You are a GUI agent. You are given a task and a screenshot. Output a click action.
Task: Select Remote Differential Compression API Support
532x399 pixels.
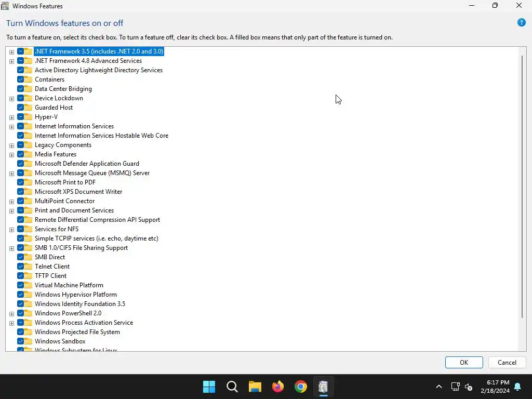click(97, 220)
